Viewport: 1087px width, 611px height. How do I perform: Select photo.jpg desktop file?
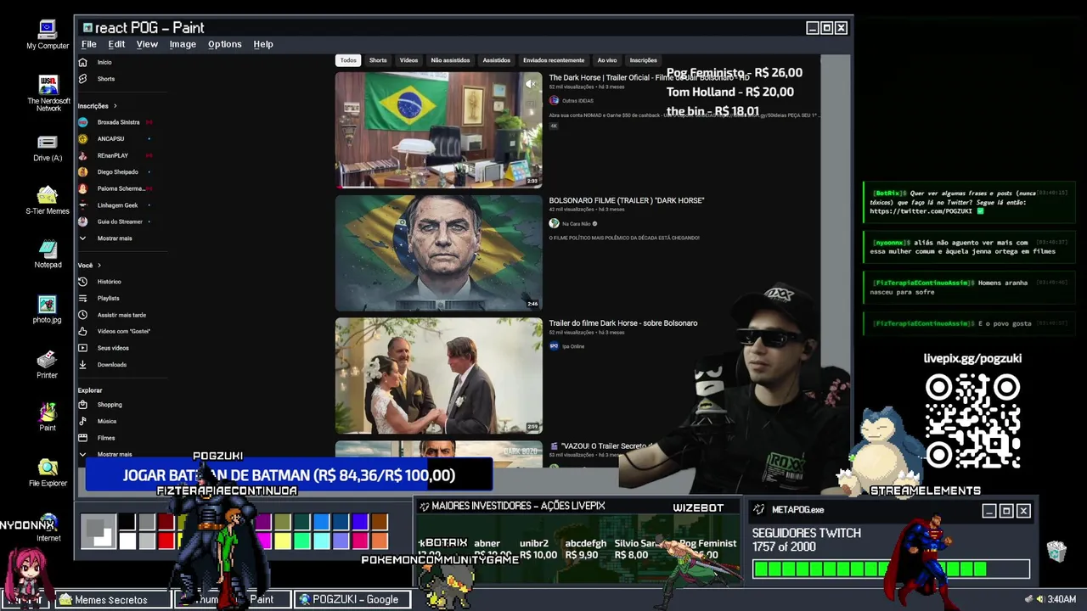point(48,310)
